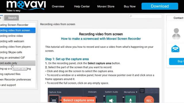
Task: Go to Movavi Store
Action: [106, 6]
